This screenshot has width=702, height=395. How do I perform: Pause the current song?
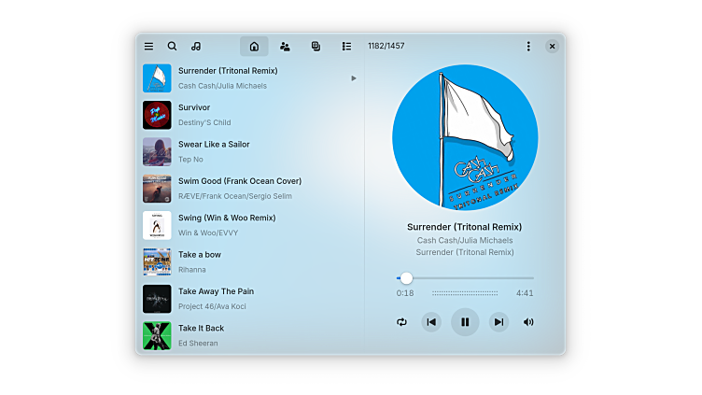465,322
